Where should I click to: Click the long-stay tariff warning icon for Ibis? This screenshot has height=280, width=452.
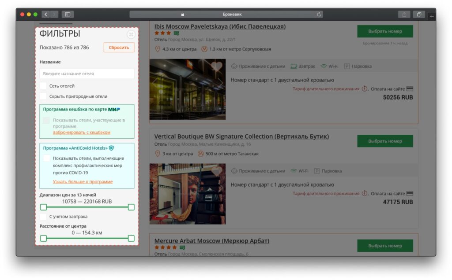pos(365,89)
